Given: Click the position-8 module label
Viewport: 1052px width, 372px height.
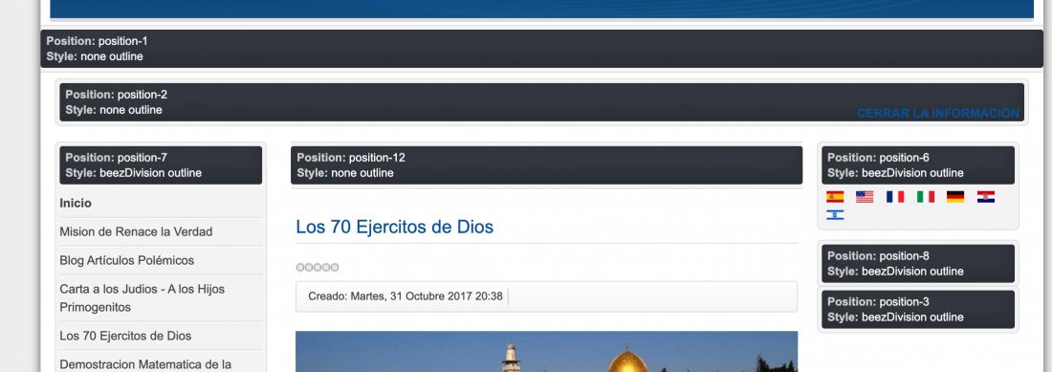Looking at the screenshot, I should [x=918, y=263].
